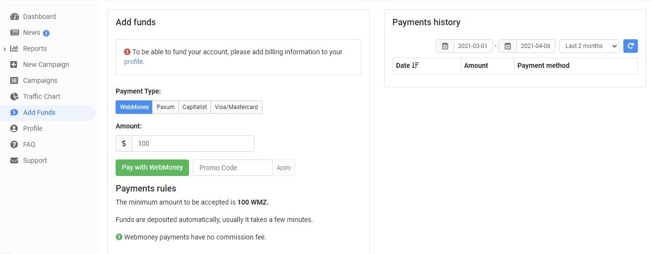This screenshot has width=652, height=254.
Task: Open start date calendar icon
Action: [x=445, y=46]
